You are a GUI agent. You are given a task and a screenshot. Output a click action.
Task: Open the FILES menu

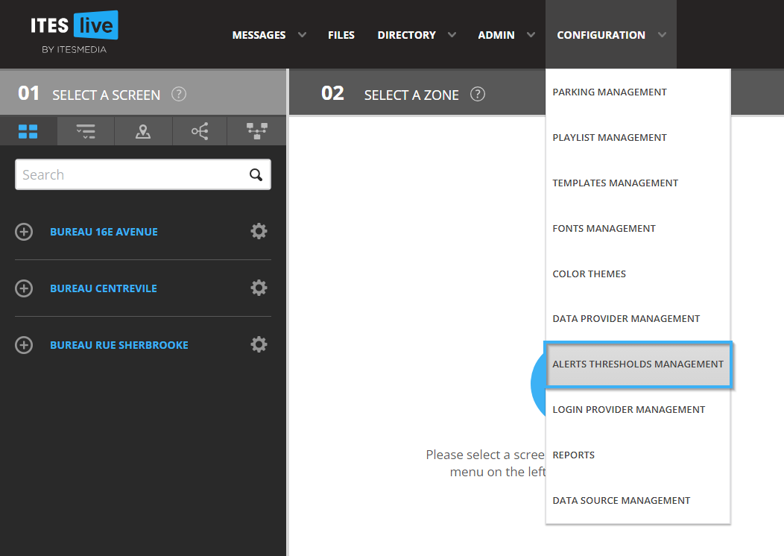341,34
